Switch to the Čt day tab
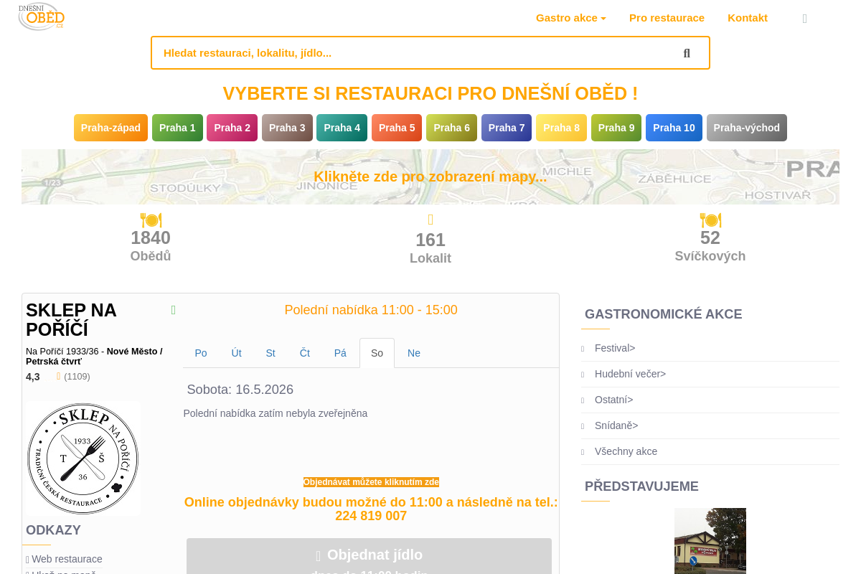The height and width of the screenshot is (574, 861). [305, 353]
